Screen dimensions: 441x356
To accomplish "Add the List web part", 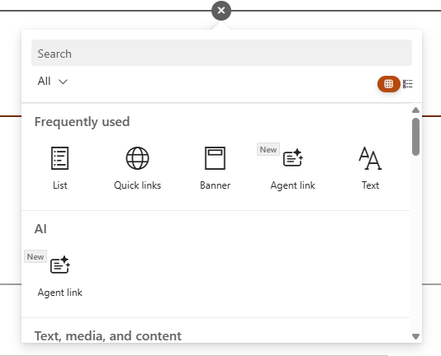I will [60, 168].
